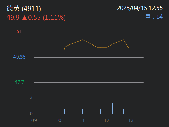Click the timestamp 2025/04/15 12:55
Viewport: 169px width, 127px height.
click(140, 8)
